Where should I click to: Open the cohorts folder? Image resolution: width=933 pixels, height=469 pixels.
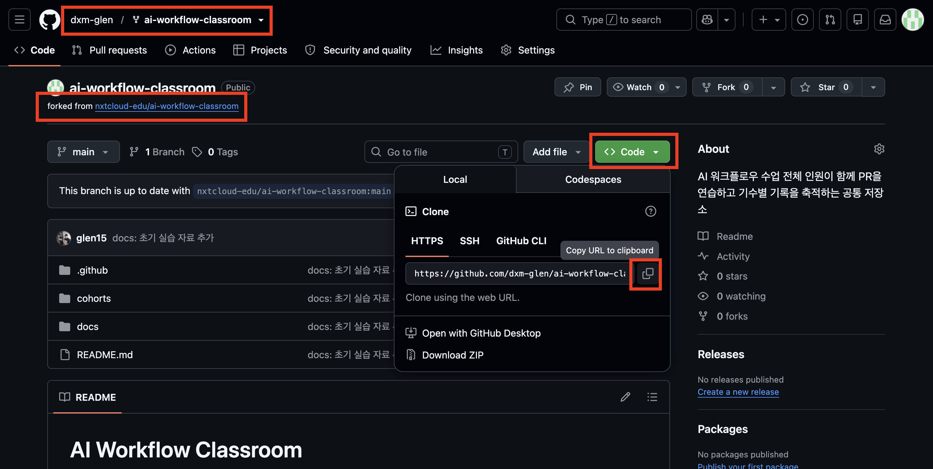(x=94, y=298)
